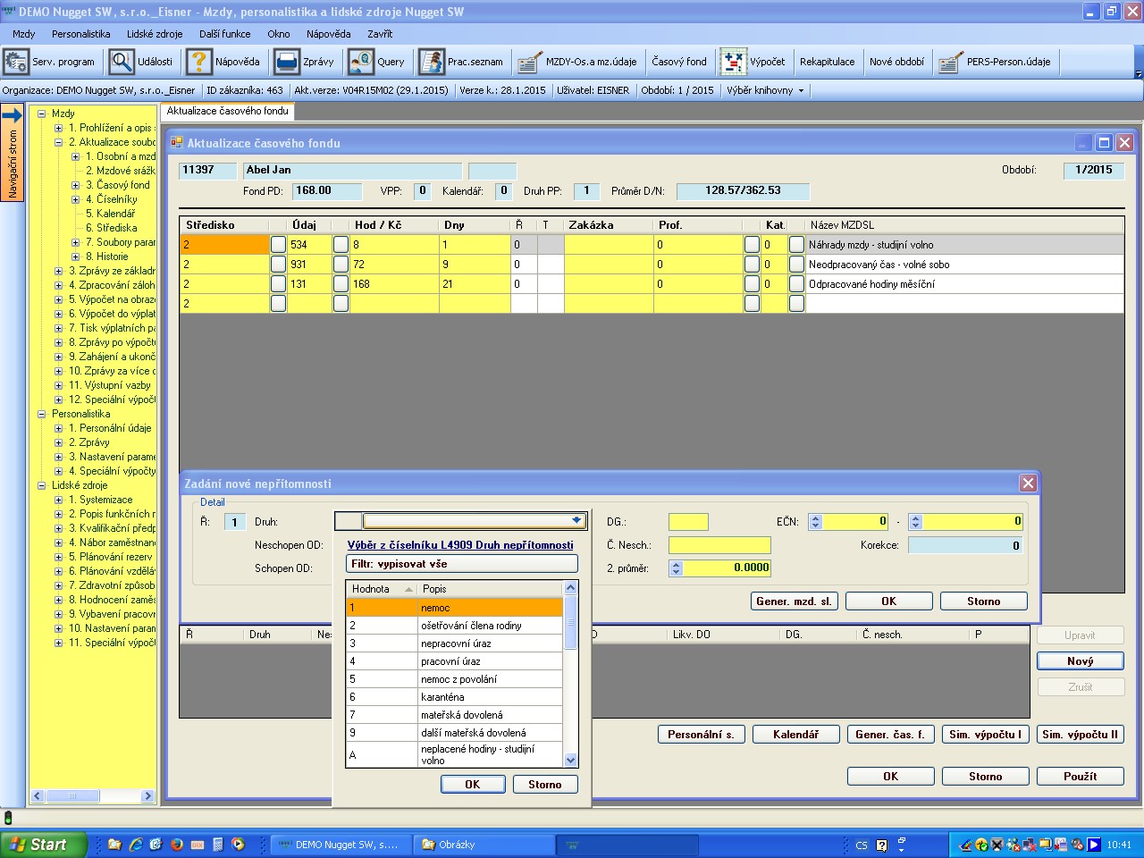Click lookup button after Středisko in row 931
This screenshot has width=1144, height=858.
[279, 265]
